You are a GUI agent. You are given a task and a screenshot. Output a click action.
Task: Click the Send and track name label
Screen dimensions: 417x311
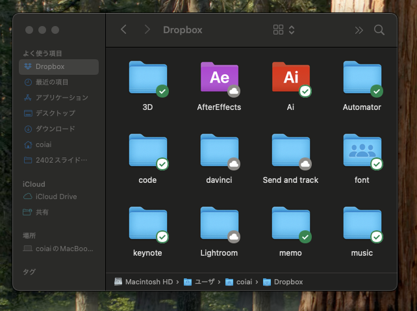click(x=290, y=180)
